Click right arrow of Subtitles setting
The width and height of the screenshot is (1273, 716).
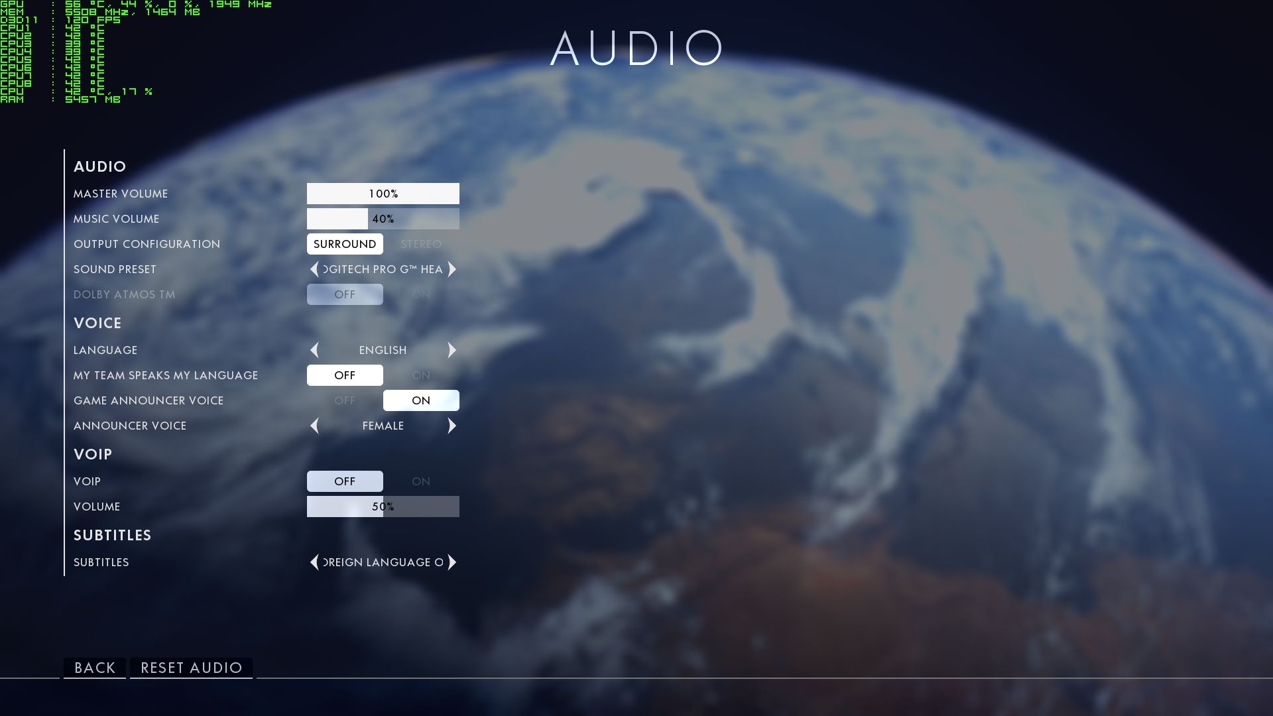tap(452, 562)
